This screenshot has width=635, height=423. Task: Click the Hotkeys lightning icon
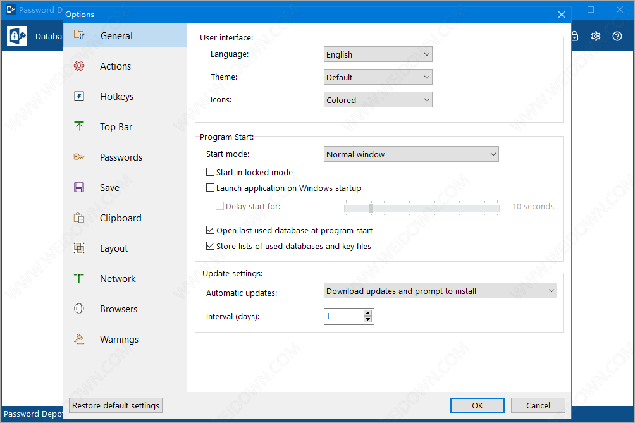point(79,96)
